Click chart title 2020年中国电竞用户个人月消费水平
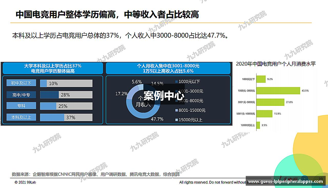 coord(276,64)
